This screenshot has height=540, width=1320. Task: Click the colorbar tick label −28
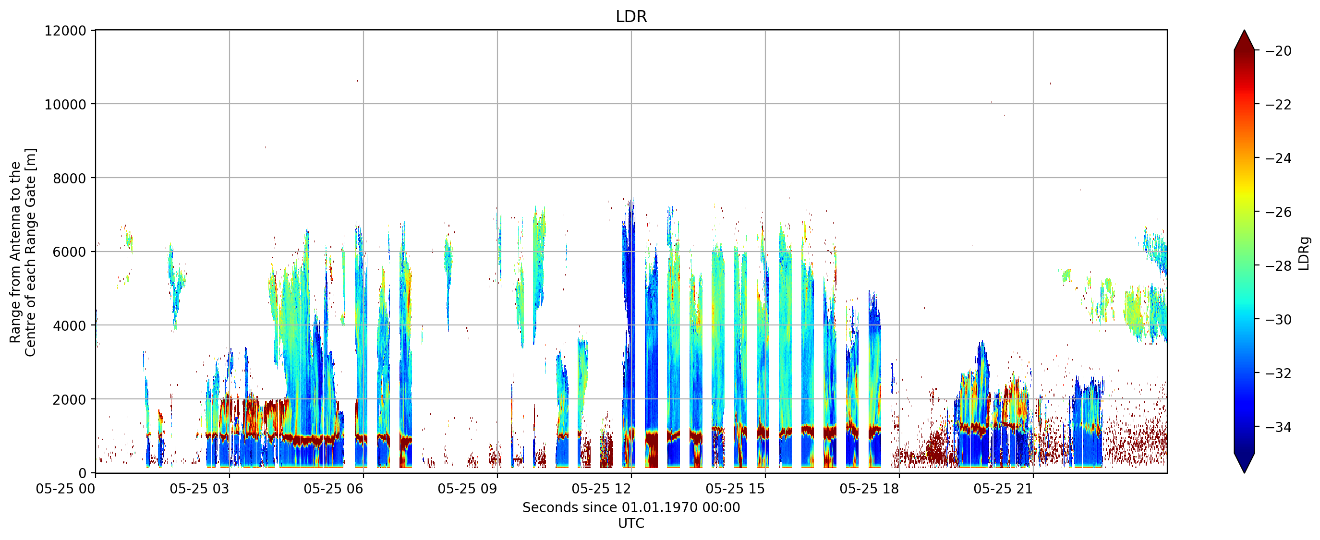[x=1278, y=265]
